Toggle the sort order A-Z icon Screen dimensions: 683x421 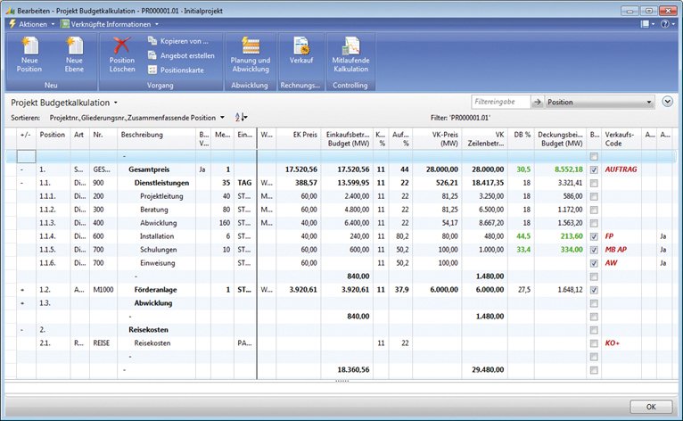pos(241,117)
